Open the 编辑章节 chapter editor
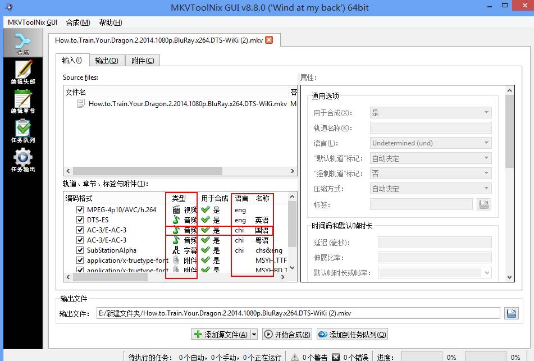The height and width of the screenshot is (361, 534). (x=23, y=102)
